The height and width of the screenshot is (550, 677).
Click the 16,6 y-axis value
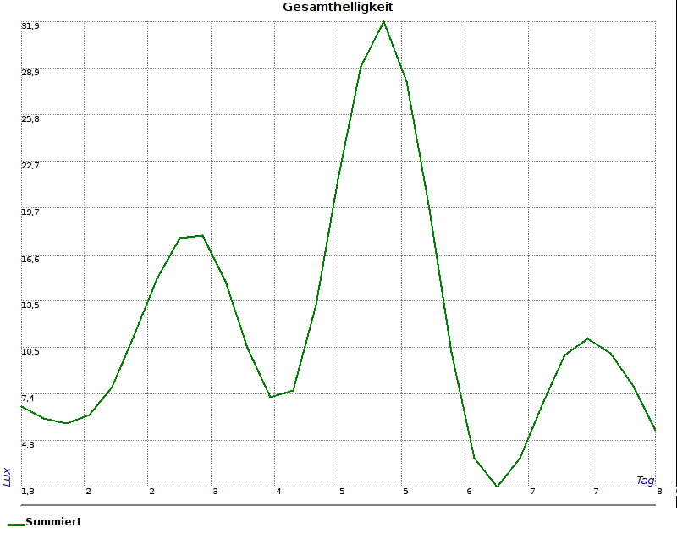pos(30,260)
